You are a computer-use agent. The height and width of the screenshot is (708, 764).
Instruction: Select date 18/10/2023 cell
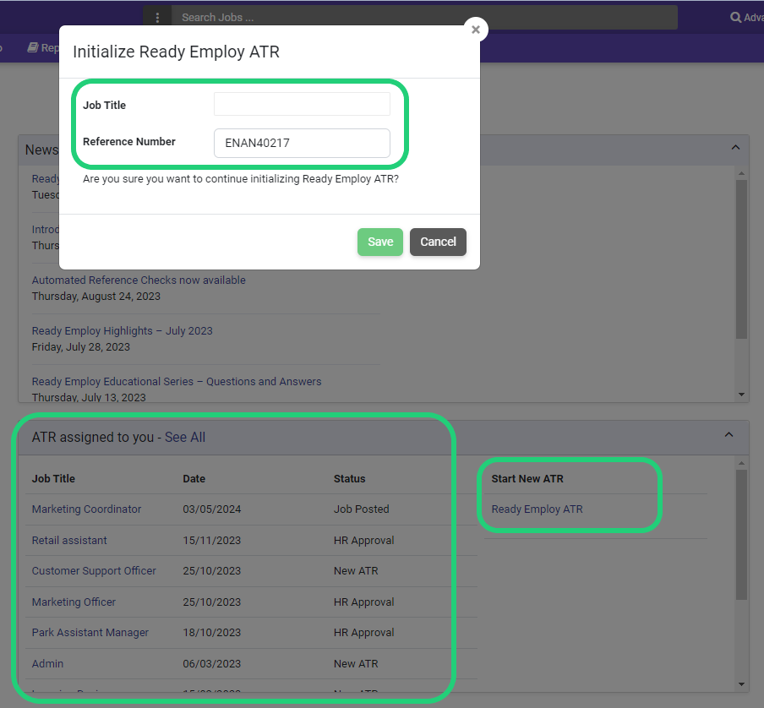212,633
